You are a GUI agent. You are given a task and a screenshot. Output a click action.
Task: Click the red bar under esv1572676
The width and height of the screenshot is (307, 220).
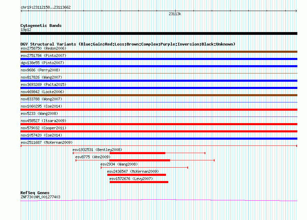tap(139, 182)
